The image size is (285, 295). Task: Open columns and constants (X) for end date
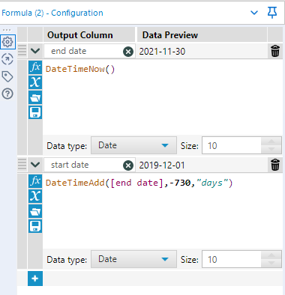35,82
